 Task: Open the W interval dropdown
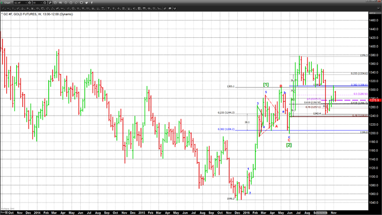coord(37,3)
